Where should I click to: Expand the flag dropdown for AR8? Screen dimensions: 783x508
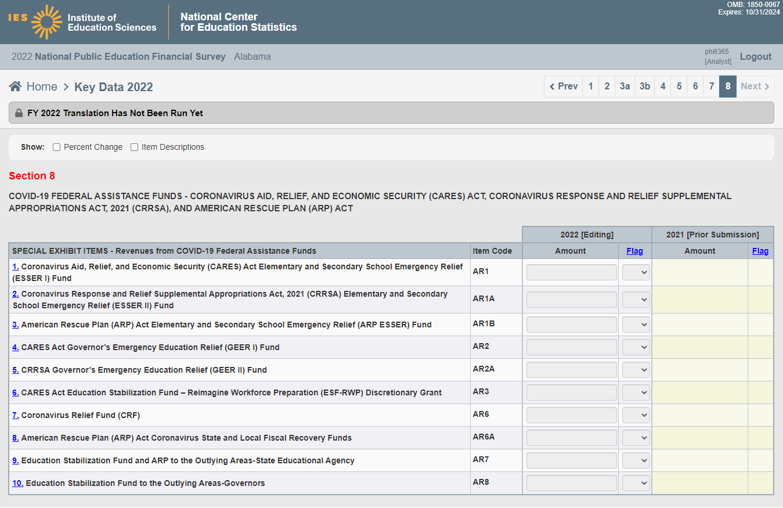636,483
